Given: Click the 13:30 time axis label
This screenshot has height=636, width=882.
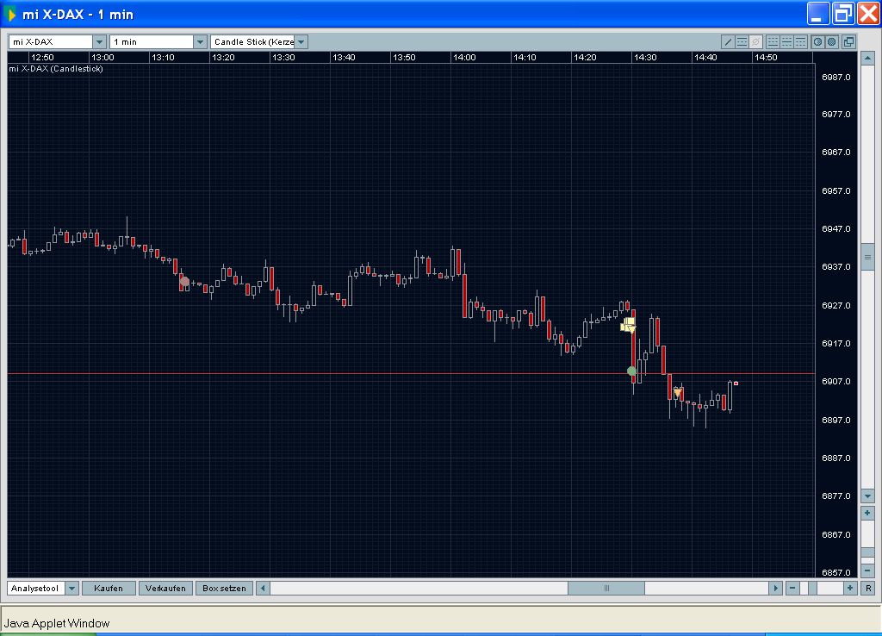Looking at the screenshot, I should [x=283, y=58].
